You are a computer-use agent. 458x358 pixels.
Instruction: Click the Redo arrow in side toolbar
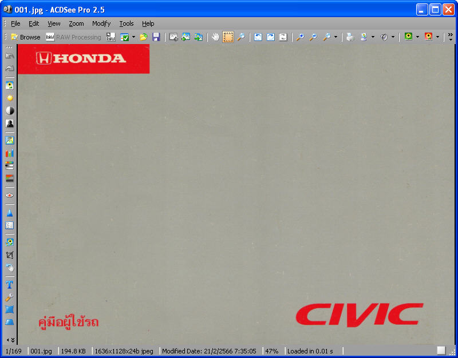10,69
